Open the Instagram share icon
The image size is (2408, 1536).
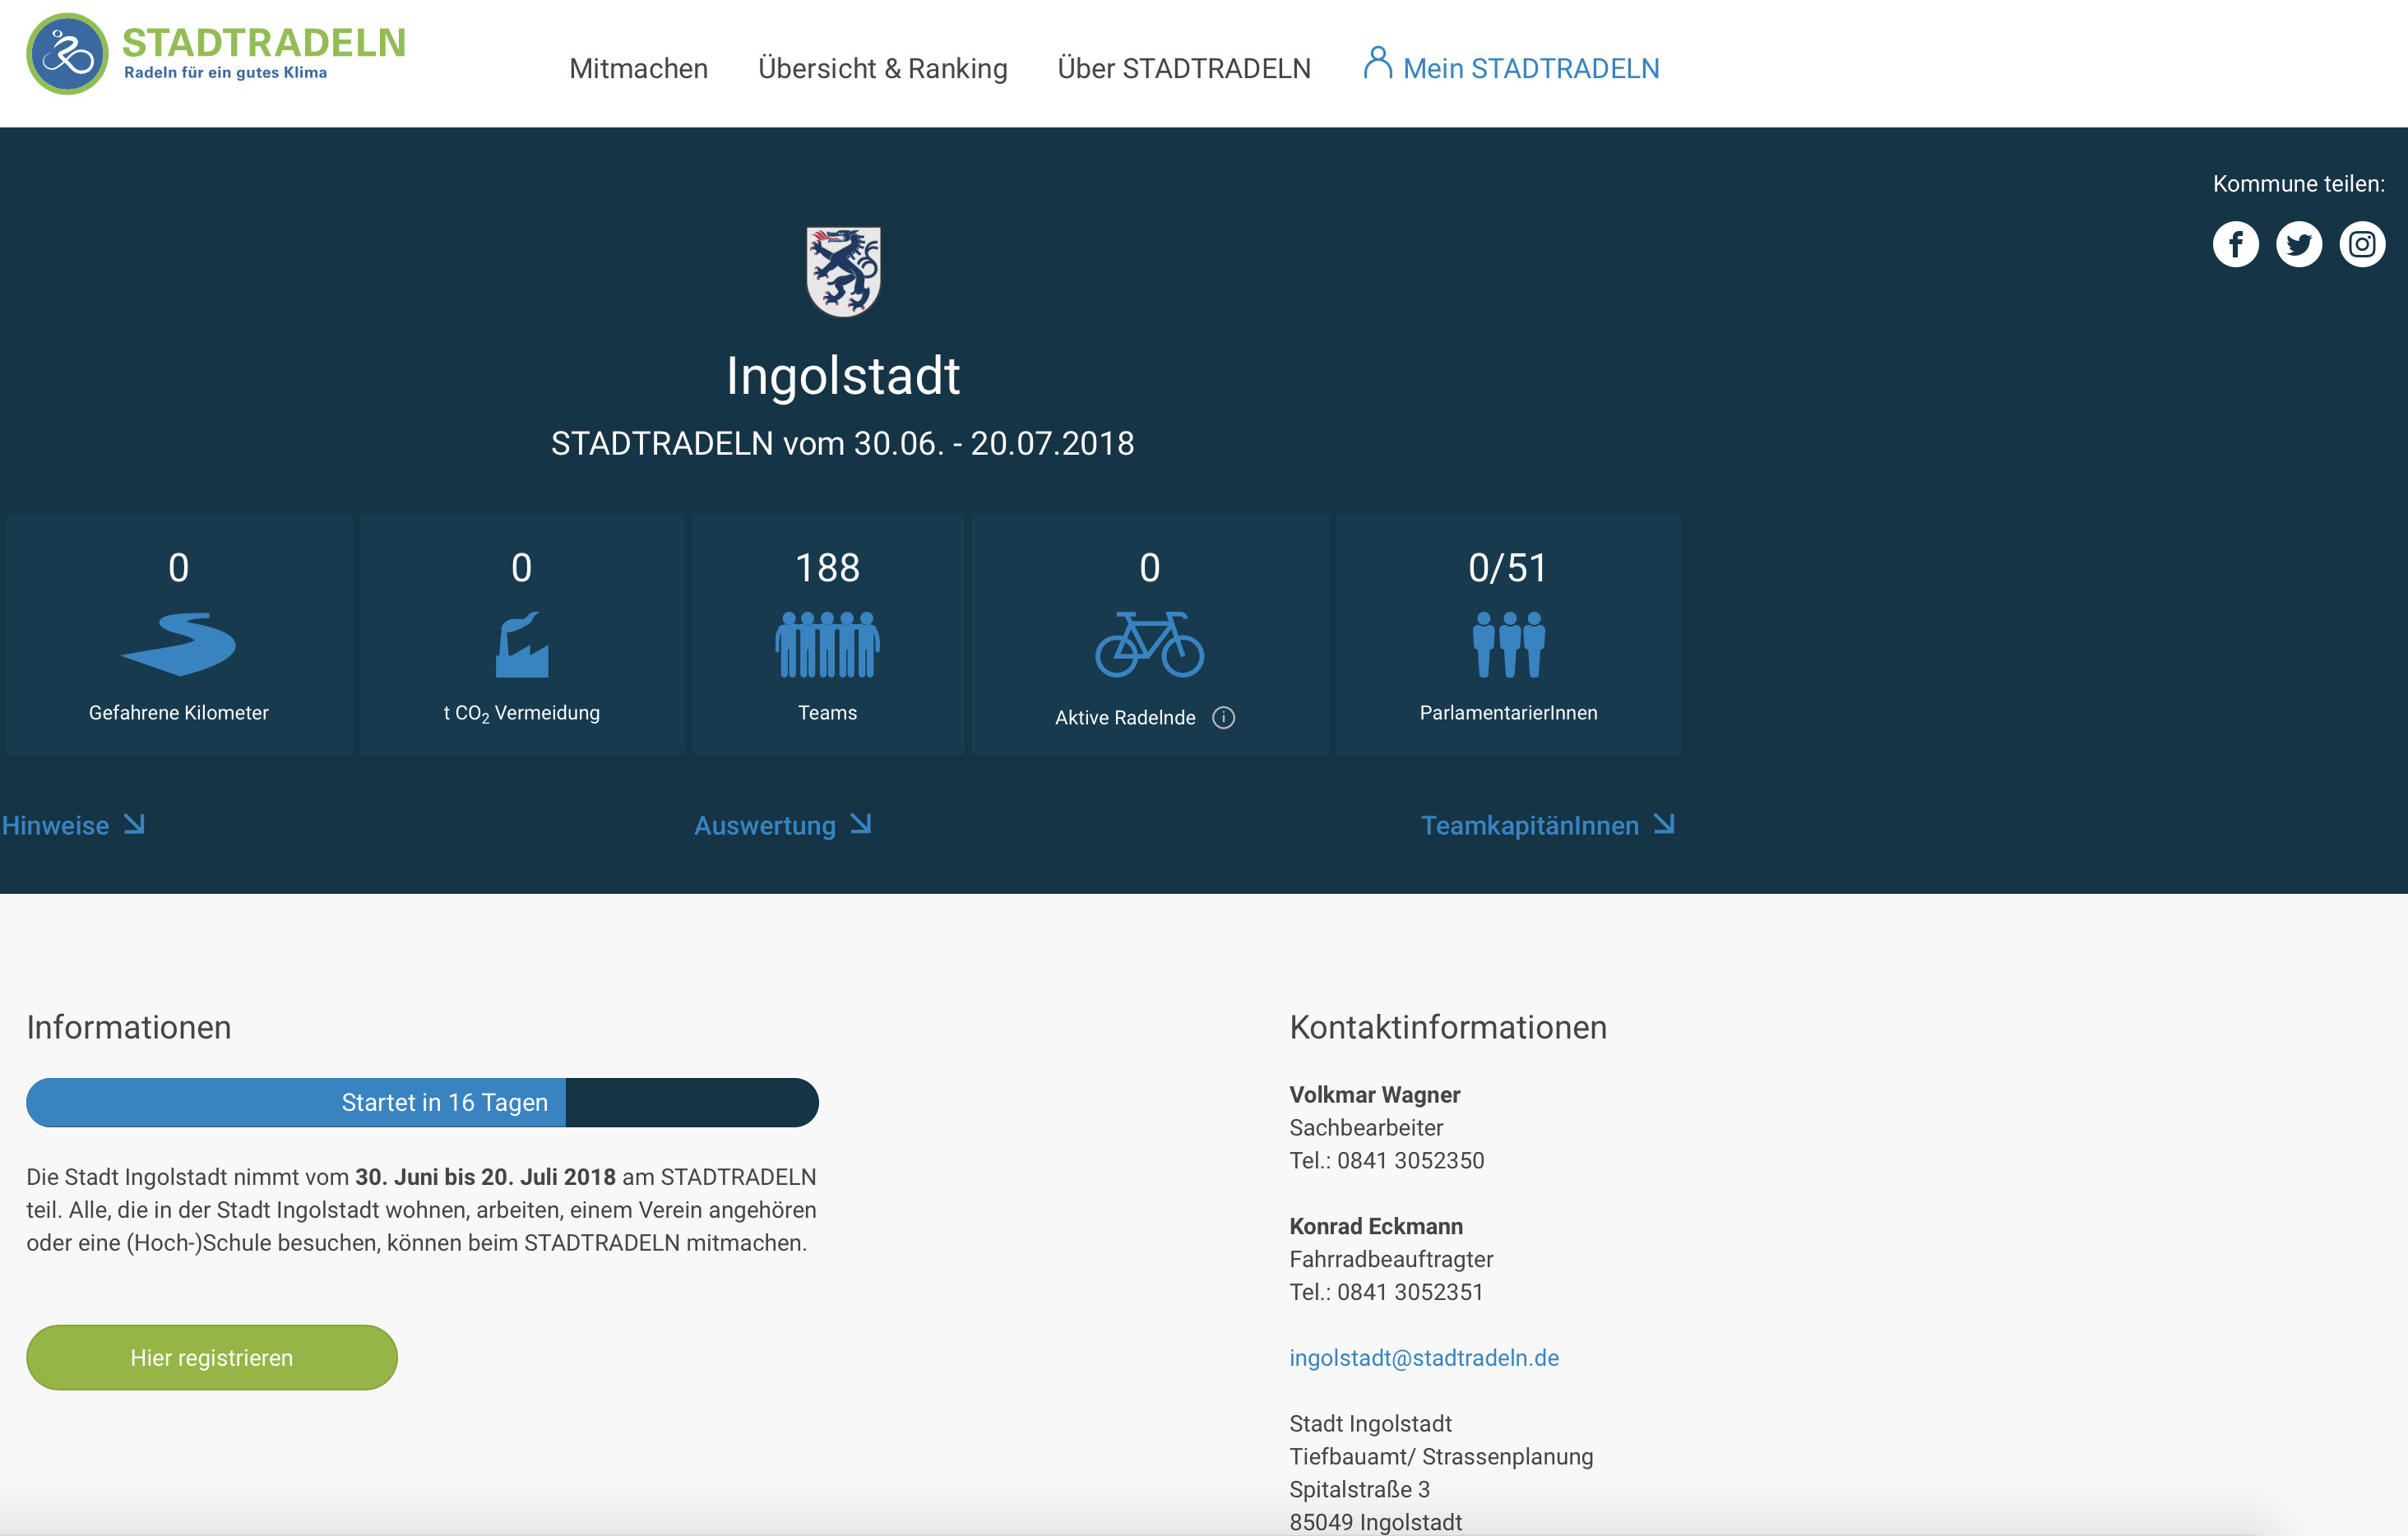pyautogui.click(x=2362, y=244)
